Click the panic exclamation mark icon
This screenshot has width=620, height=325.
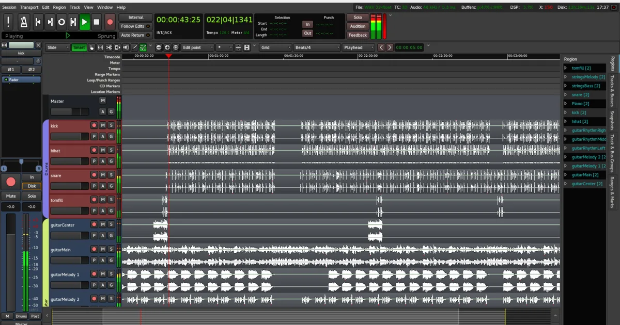pyautogui.click(x=9, y=22)
